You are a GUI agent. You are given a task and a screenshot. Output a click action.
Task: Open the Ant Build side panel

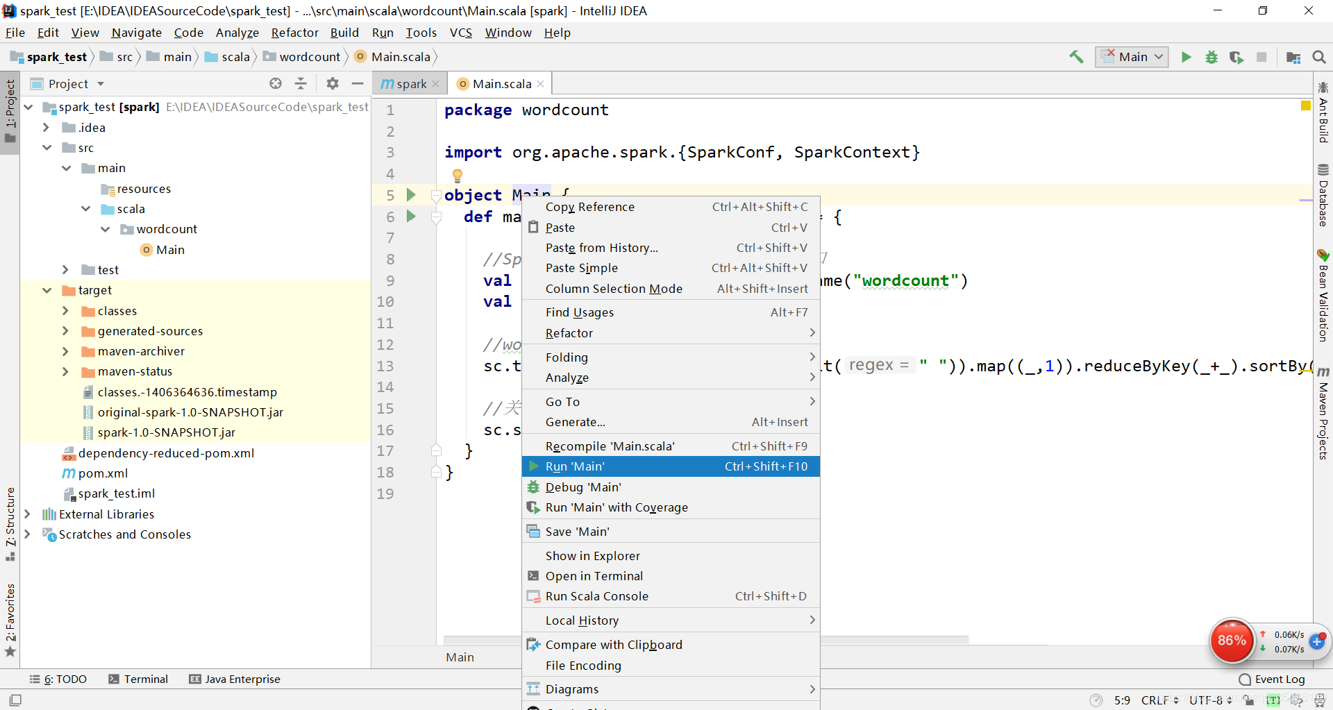tap(1323, 114)
